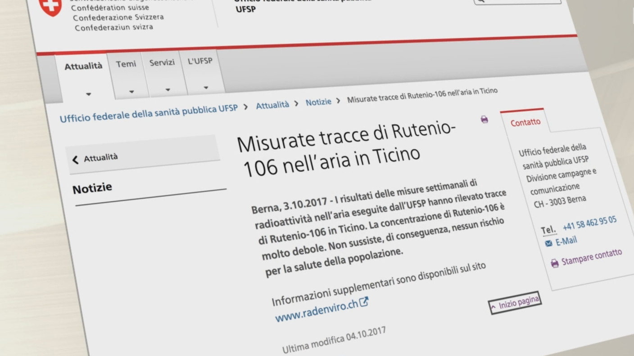Click the UFSP header label
The image size is (634, 356).
point(246,9)
